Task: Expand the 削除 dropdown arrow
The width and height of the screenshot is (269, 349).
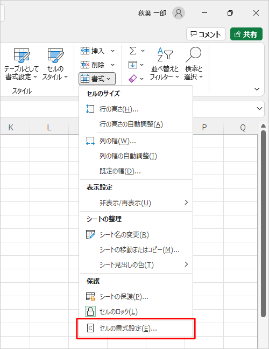Action: pos(113,65)
